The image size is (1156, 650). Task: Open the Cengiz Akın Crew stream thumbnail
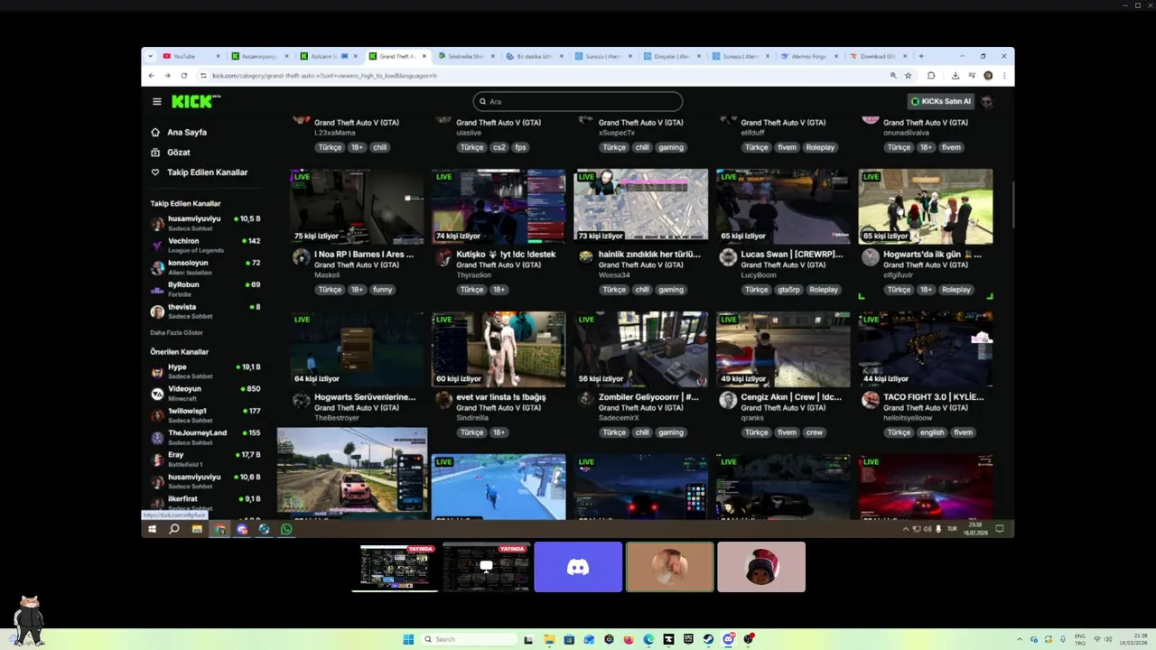coord(783,349)
